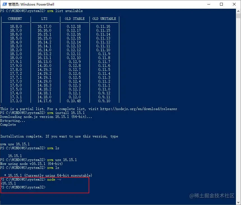Image resolution: width=241 pixels, height=205 pixels.
Task: Click the window title 'Windows PowerShell'
Action: (x=37, y=4)
